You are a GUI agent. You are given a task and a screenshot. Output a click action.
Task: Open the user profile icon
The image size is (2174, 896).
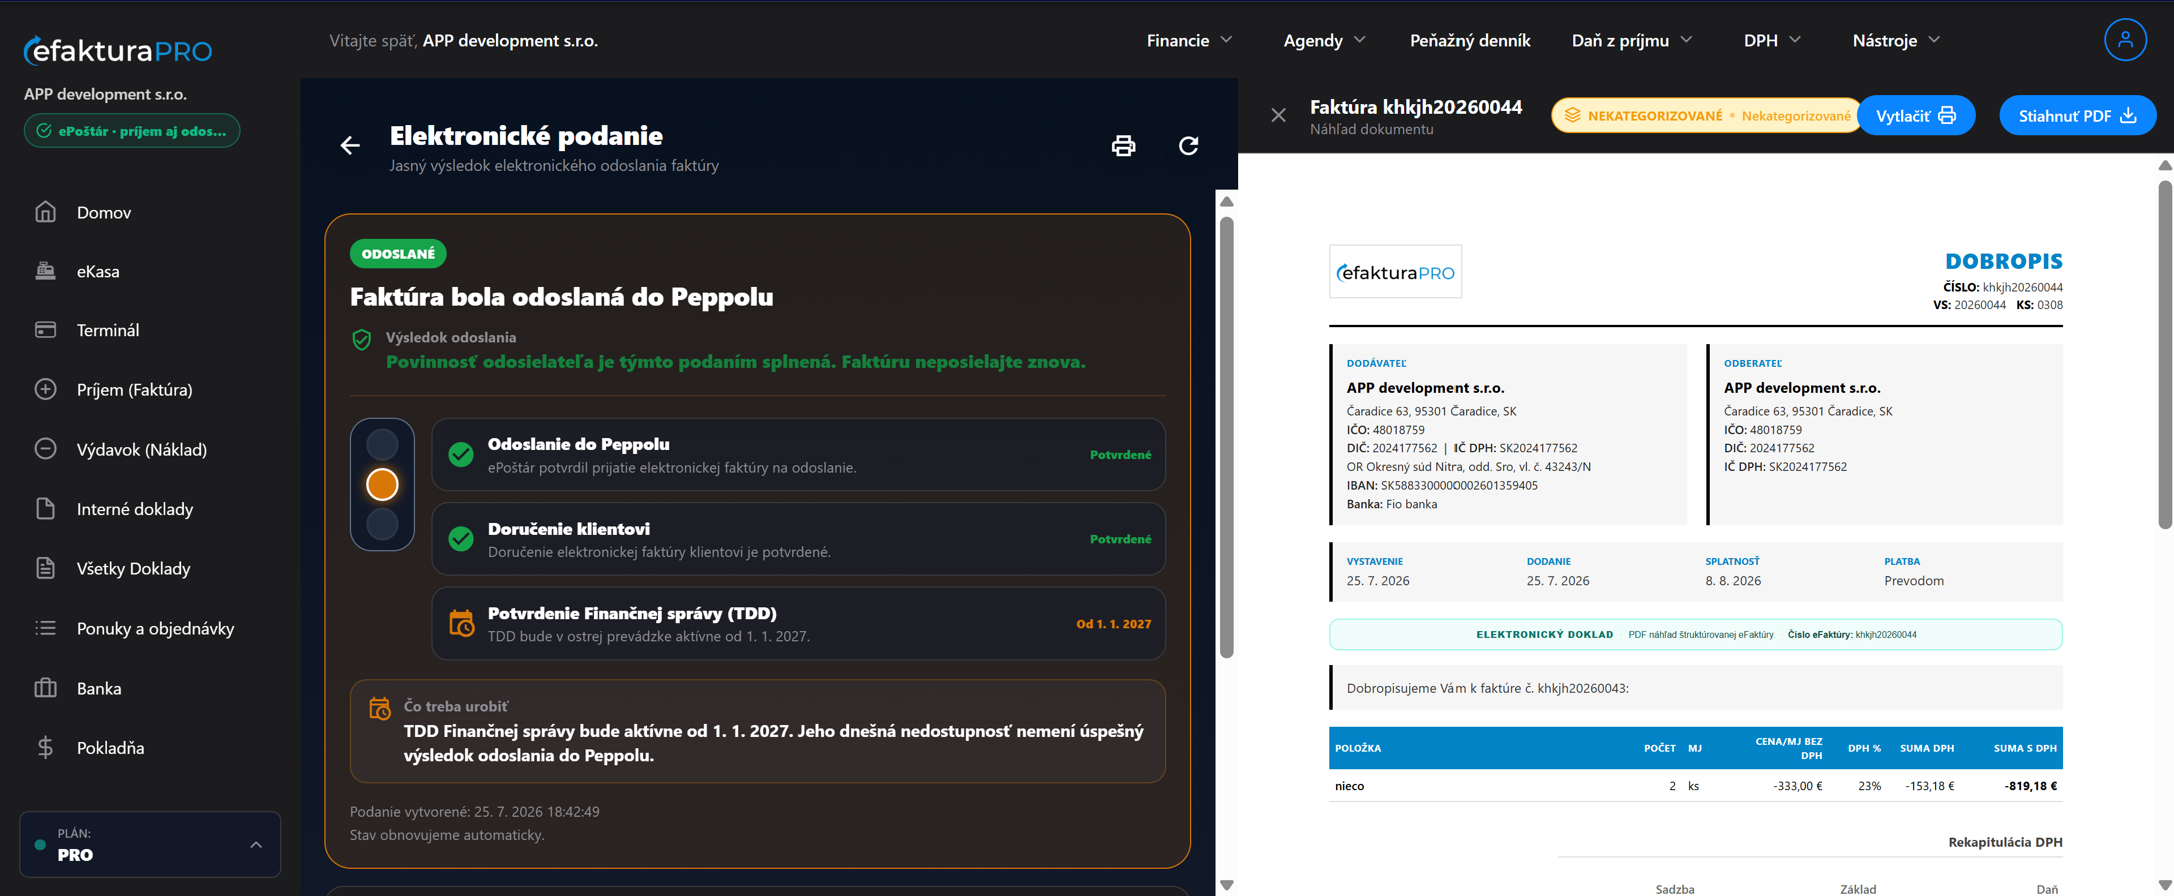coord(2125,40)
